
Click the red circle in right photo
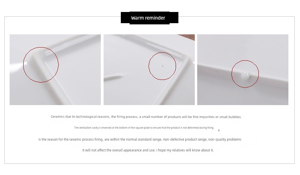pos(245,74)
